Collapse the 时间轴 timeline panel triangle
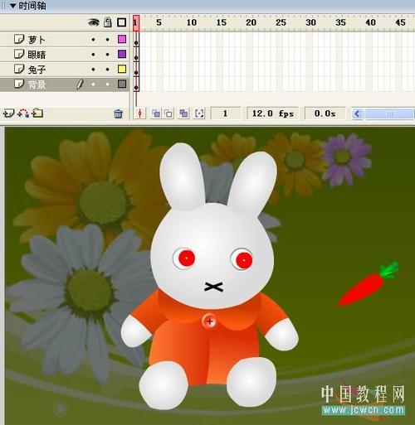 [x=12, y=6]
